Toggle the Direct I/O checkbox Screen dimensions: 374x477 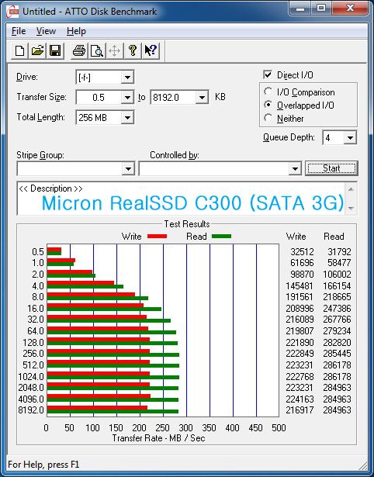coord(268,74)
